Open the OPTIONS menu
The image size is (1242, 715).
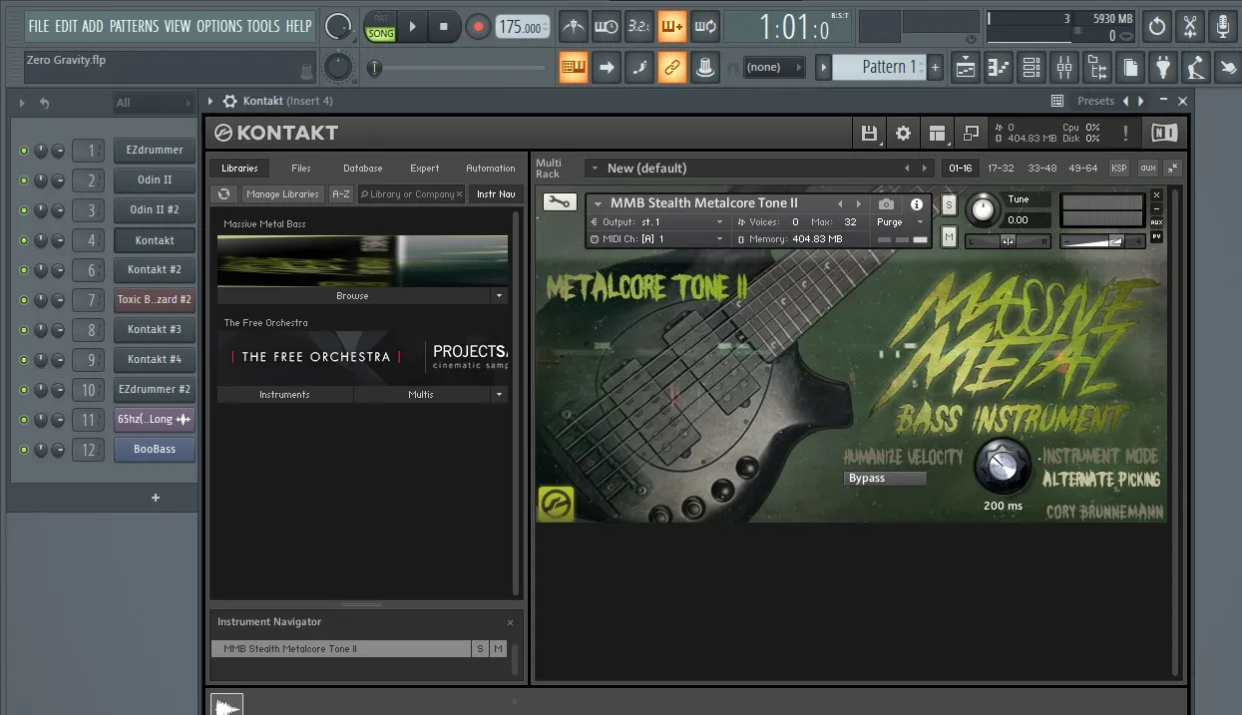pyautogui.click(x=219, y=26)
